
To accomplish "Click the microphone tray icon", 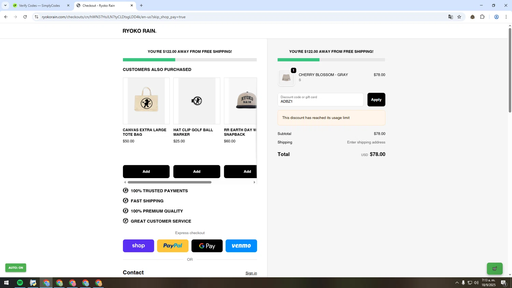I will point(463,283).
